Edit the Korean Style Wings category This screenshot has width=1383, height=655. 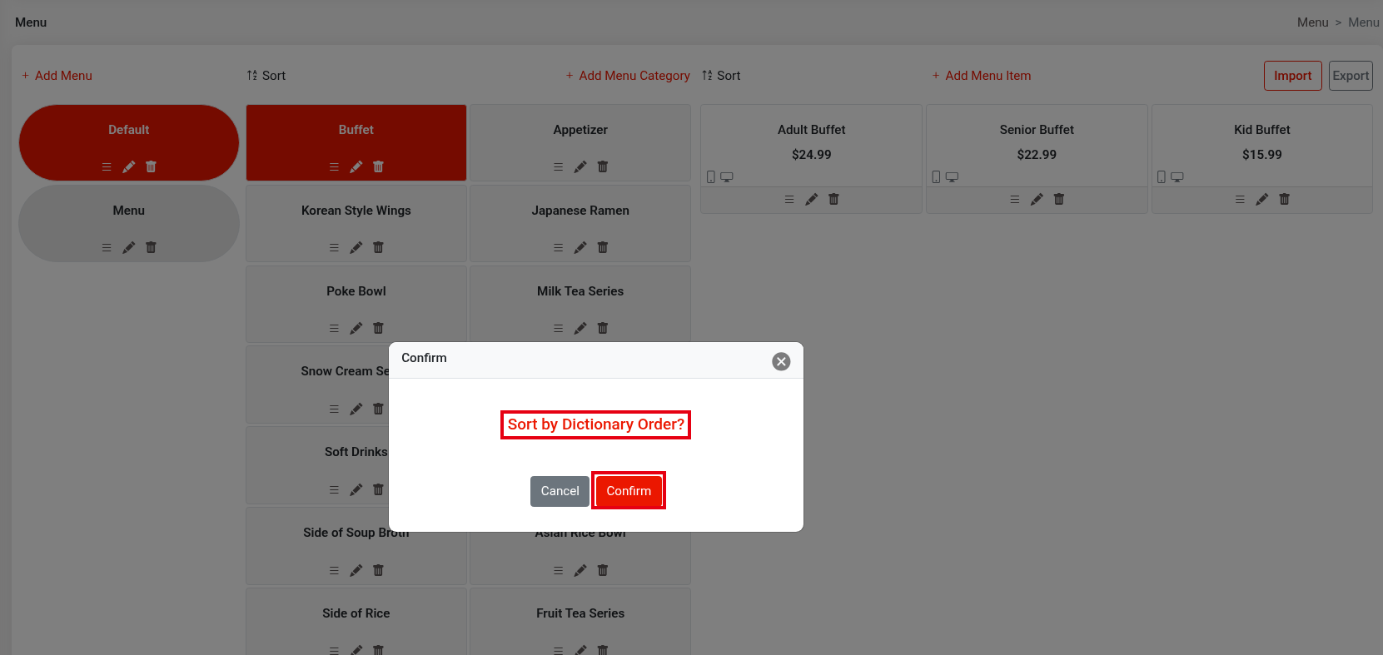356,247
